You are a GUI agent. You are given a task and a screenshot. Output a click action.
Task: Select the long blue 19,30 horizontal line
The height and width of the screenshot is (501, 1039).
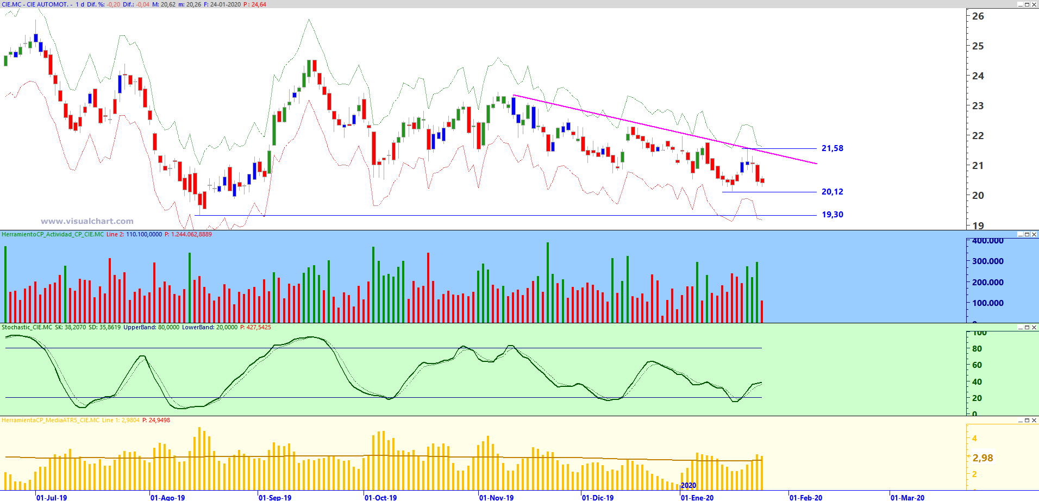(x=505, y=216)
